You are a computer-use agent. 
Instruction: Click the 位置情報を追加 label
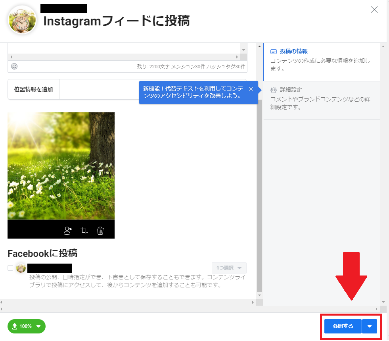(33, 89)
